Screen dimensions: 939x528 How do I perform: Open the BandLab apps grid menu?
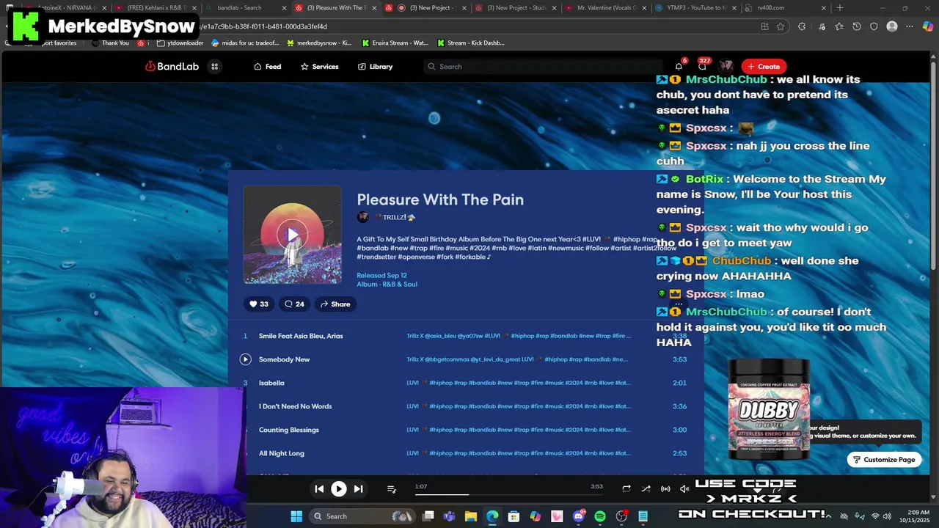coord(215,66)
